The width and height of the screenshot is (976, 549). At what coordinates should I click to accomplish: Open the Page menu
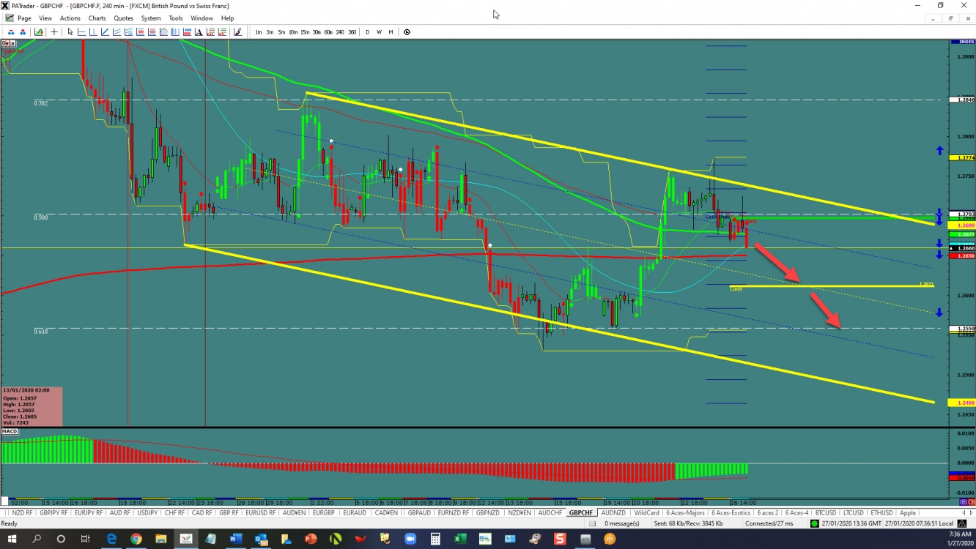coord(24,18)
